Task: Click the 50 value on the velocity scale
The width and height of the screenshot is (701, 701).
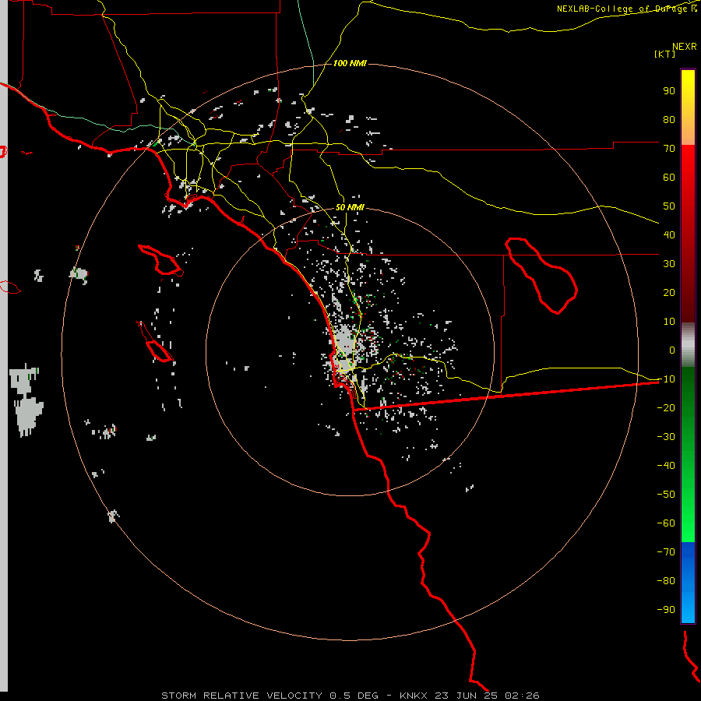Action: coord(669,206)
